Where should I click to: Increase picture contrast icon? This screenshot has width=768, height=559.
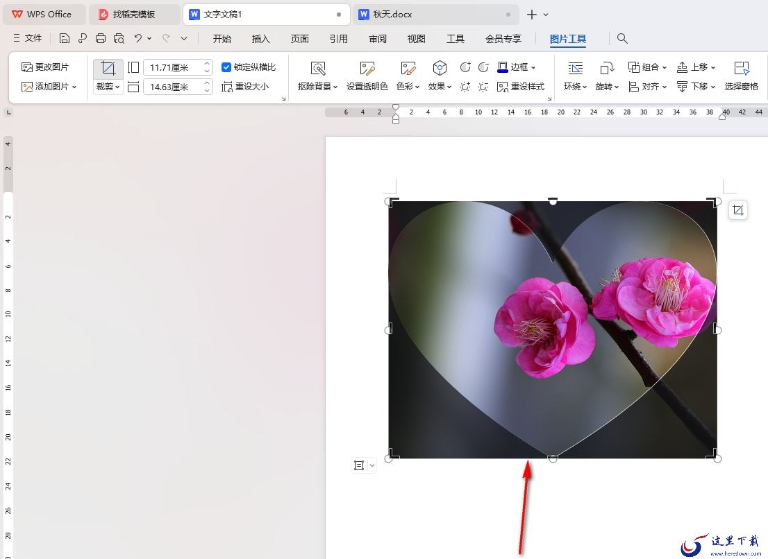(465, 67)
